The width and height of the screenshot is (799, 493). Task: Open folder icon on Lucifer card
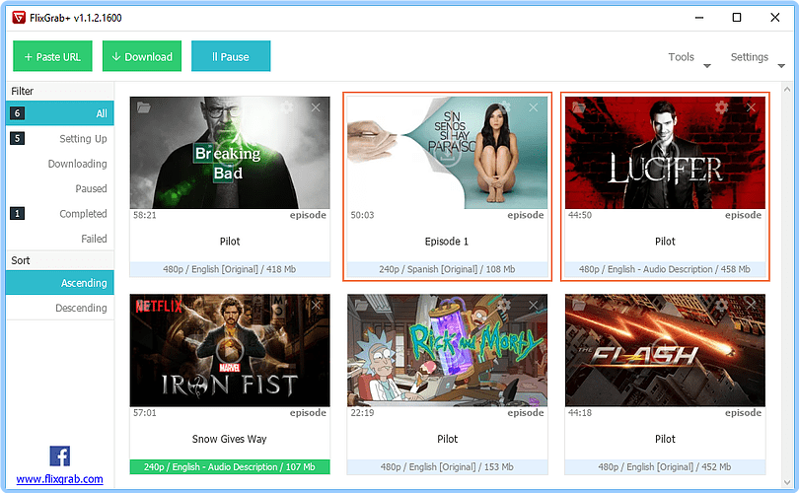[579, 107]
